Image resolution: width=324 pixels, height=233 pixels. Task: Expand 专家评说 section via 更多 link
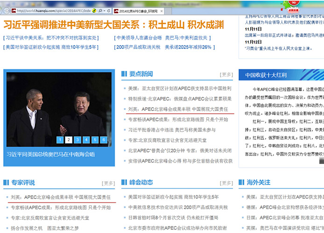click(108, 183)
